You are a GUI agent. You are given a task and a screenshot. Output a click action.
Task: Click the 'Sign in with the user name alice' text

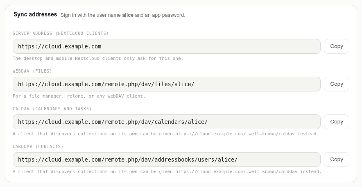97,15
